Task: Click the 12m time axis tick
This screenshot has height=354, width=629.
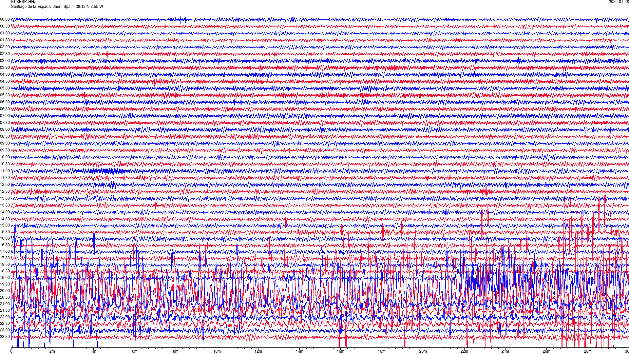Action: (258, 351)
